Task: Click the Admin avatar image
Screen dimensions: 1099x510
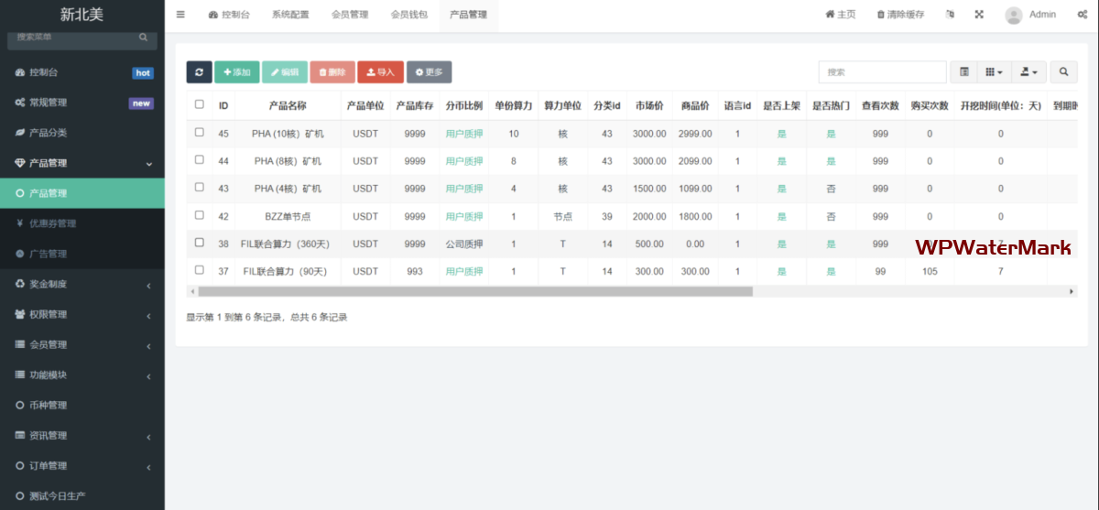Action: coord(1013,15)
